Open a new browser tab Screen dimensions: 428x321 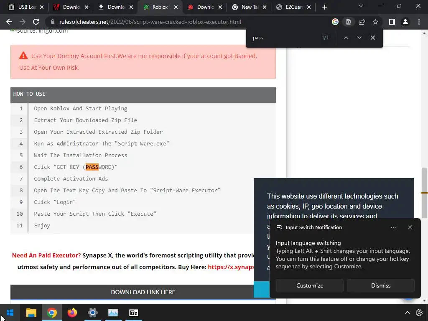(x=324, y=7)
